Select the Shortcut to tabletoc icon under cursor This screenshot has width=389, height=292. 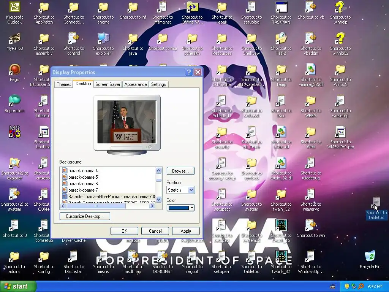[376, 207]
